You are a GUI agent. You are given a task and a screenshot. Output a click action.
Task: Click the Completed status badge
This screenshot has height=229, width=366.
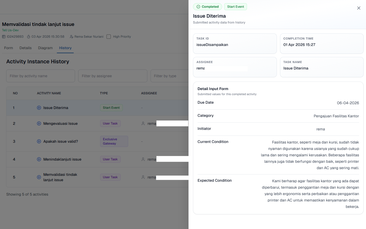pyautogui.click(x=207, y=7)
